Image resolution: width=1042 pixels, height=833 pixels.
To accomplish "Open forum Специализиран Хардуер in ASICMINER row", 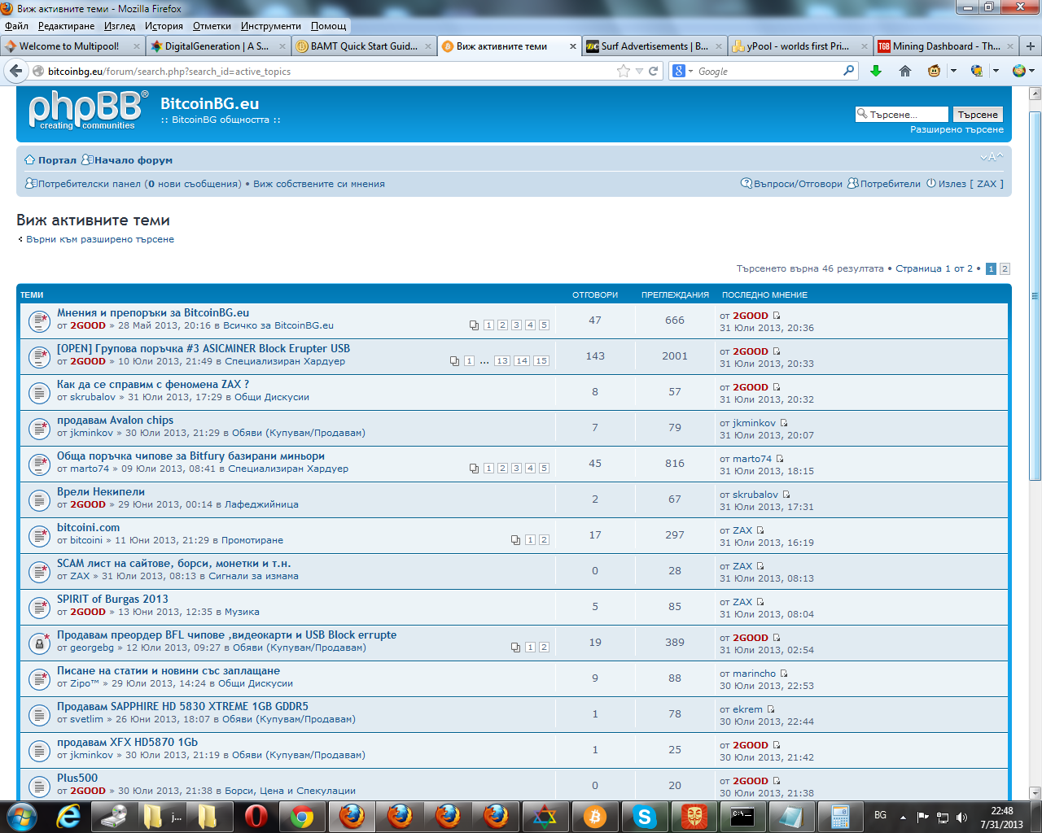I will tap(285, 361).
